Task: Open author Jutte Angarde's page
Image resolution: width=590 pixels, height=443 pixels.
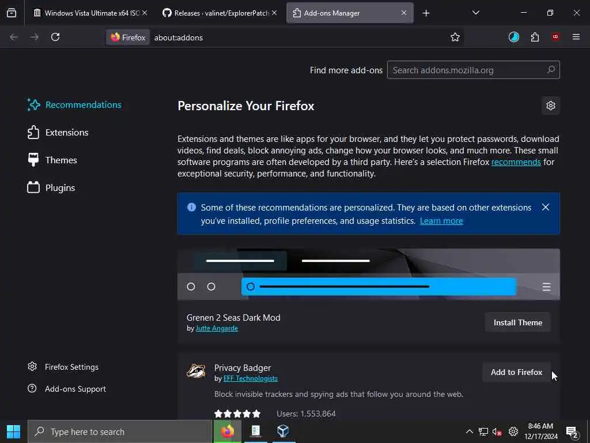Action: click(217, 328)
